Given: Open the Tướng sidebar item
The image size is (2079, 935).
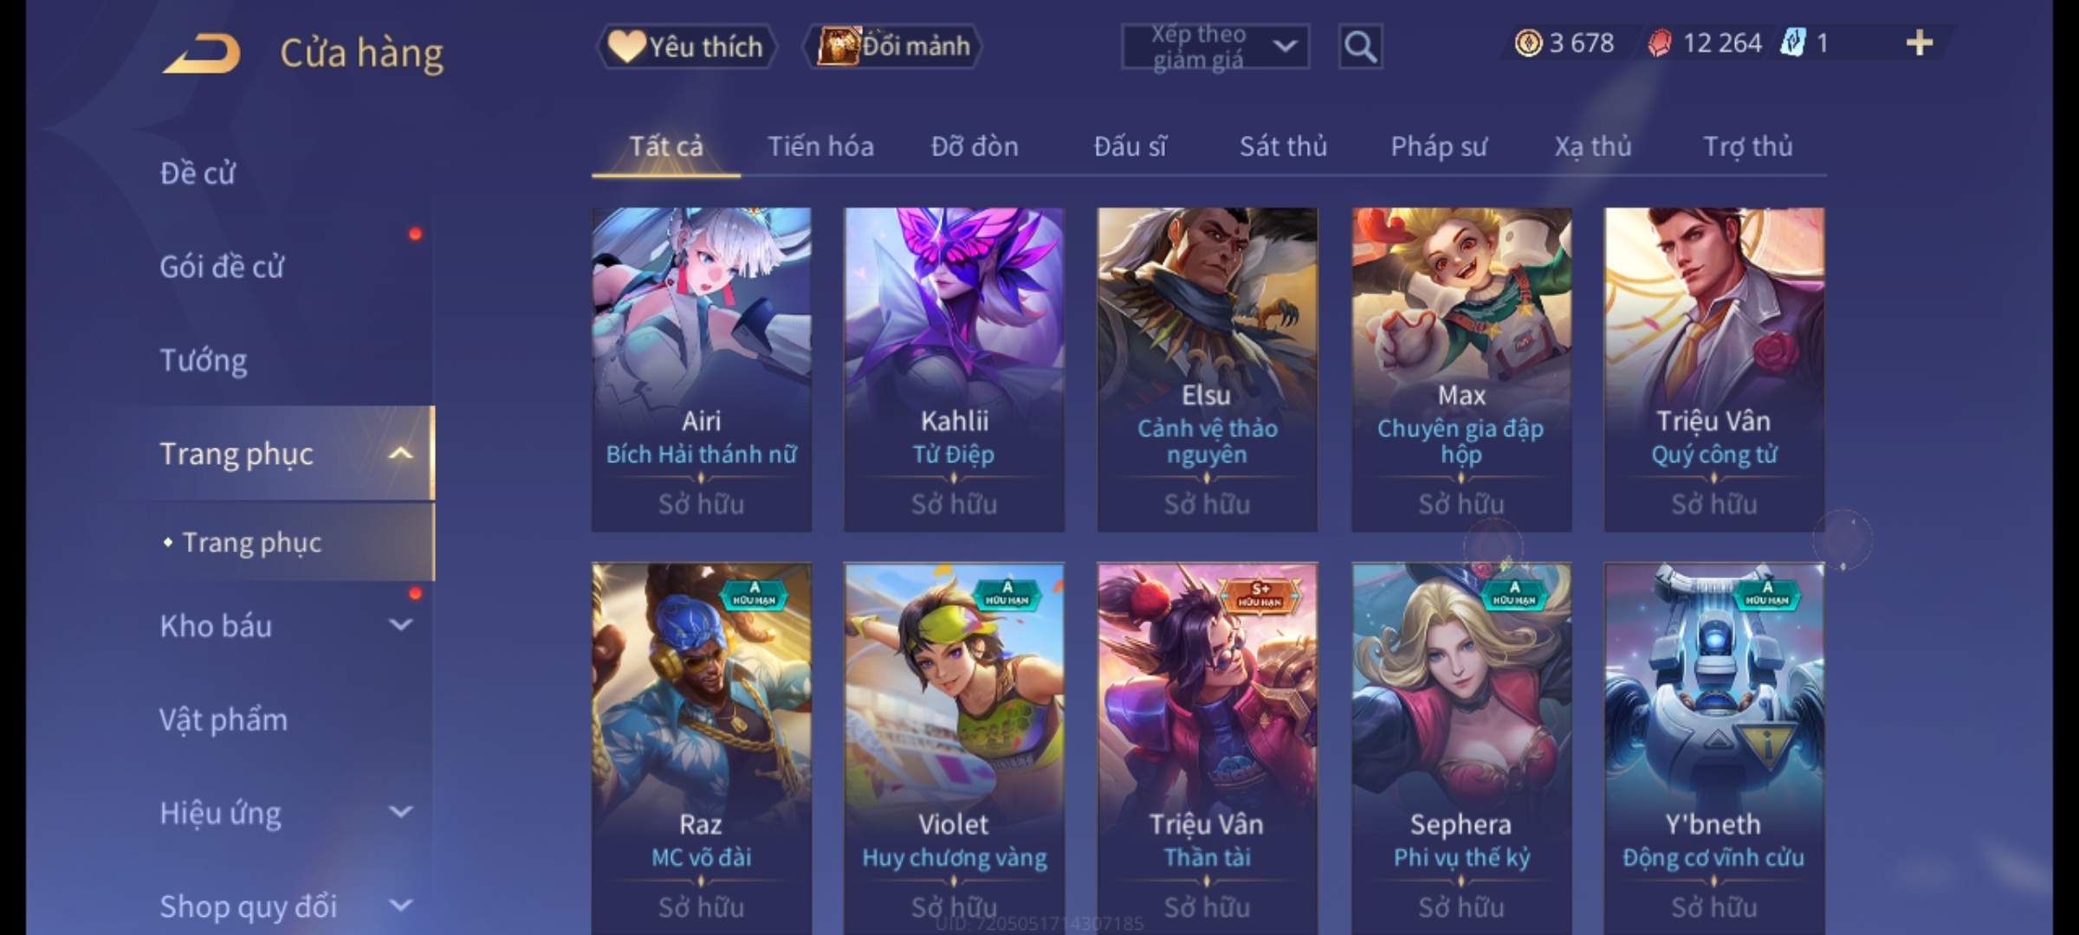Looking at the screenshot, I should [x=204, y=359].
